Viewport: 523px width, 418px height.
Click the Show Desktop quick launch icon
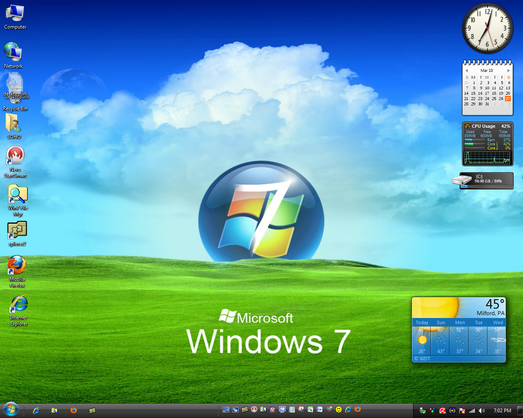226,409
